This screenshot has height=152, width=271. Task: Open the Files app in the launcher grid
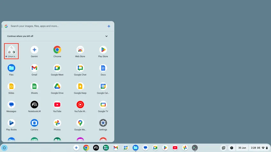[x=11, y=70]
